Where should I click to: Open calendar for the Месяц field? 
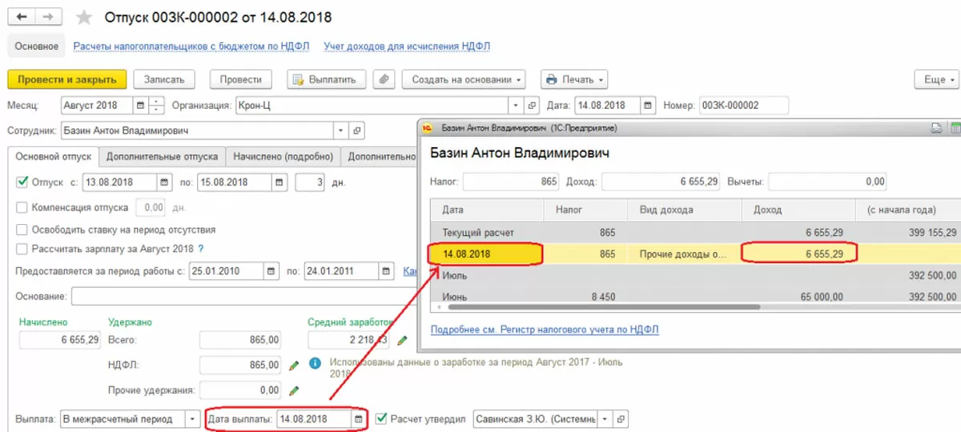[141, 105]
